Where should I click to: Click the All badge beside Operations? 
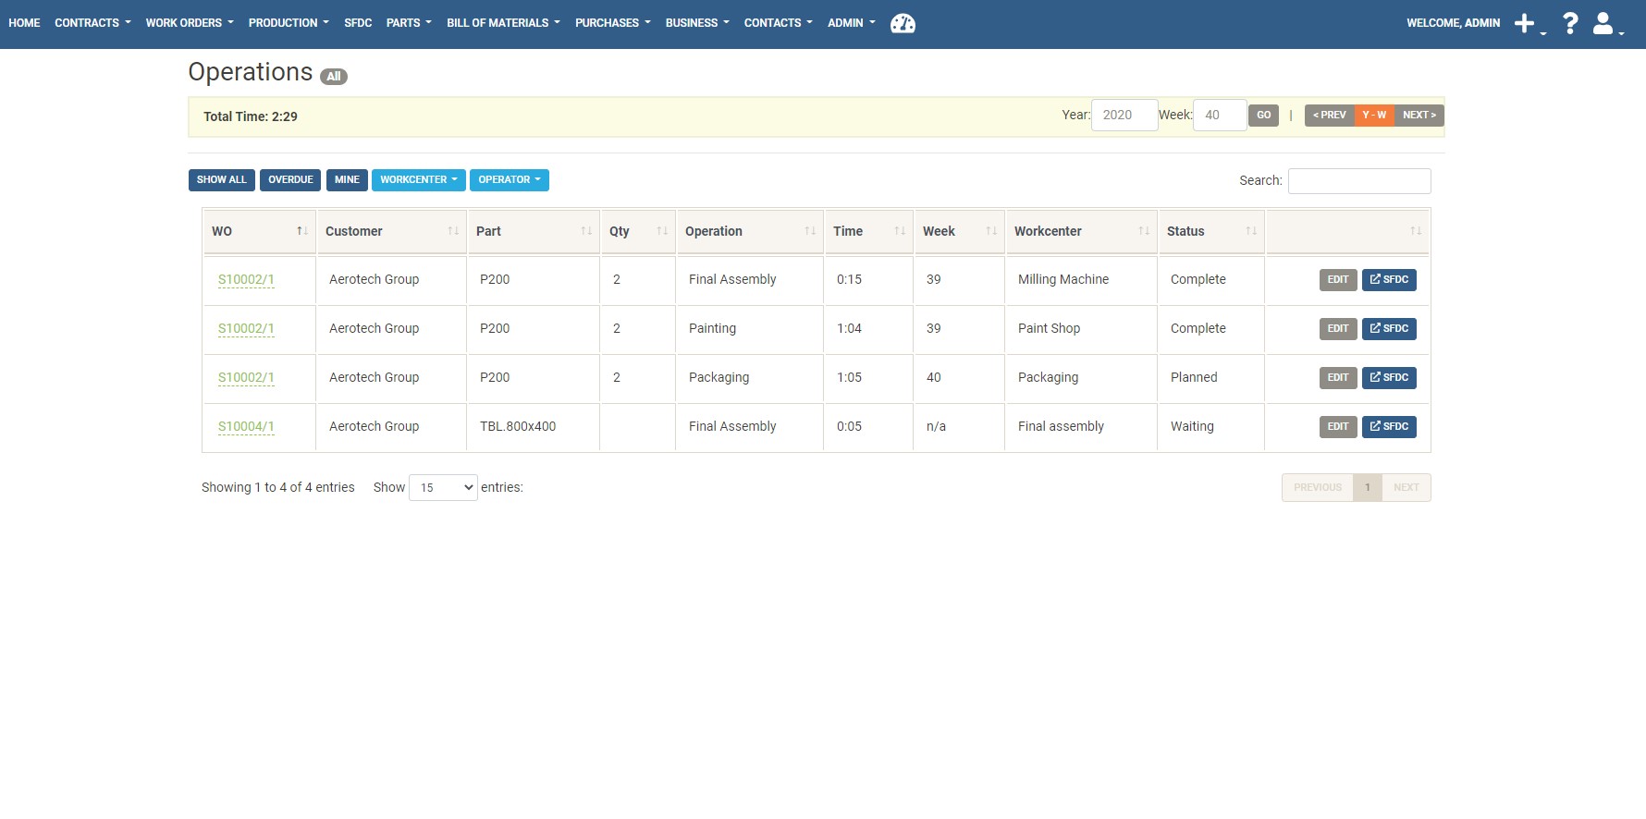tap(334, 77)
